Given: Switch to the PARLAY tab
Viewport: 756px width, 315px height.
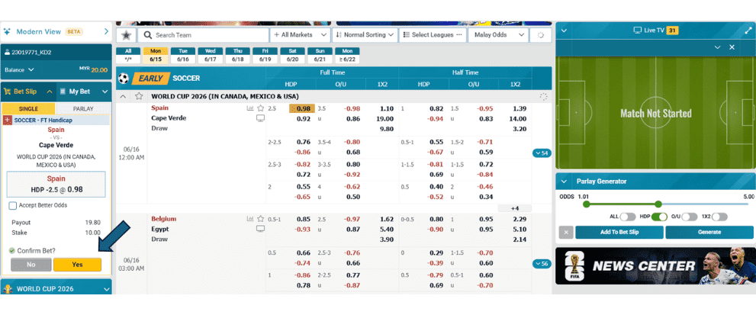Looking at the screenshot, I should pyautogui.click(x=83, y=108).
